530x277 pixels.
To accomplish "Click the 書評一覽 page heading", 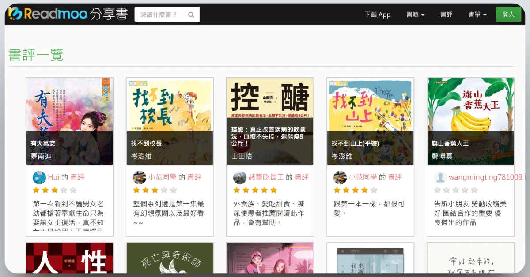I will (x=36, y=55).
